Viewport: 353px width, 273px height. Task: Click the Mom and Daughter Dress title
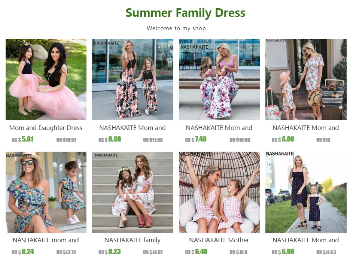click(x=46, y=128)
